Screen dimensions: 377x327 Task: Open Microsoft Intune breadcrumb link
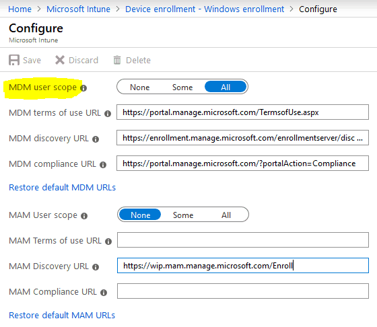[x=78, y=9]
